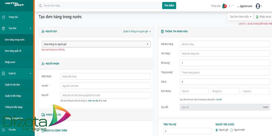The height and width of the screenshot is (136, 272).
Task: Open Quản lý thông tin người gửi link
Action: click(x=137, y=32)
